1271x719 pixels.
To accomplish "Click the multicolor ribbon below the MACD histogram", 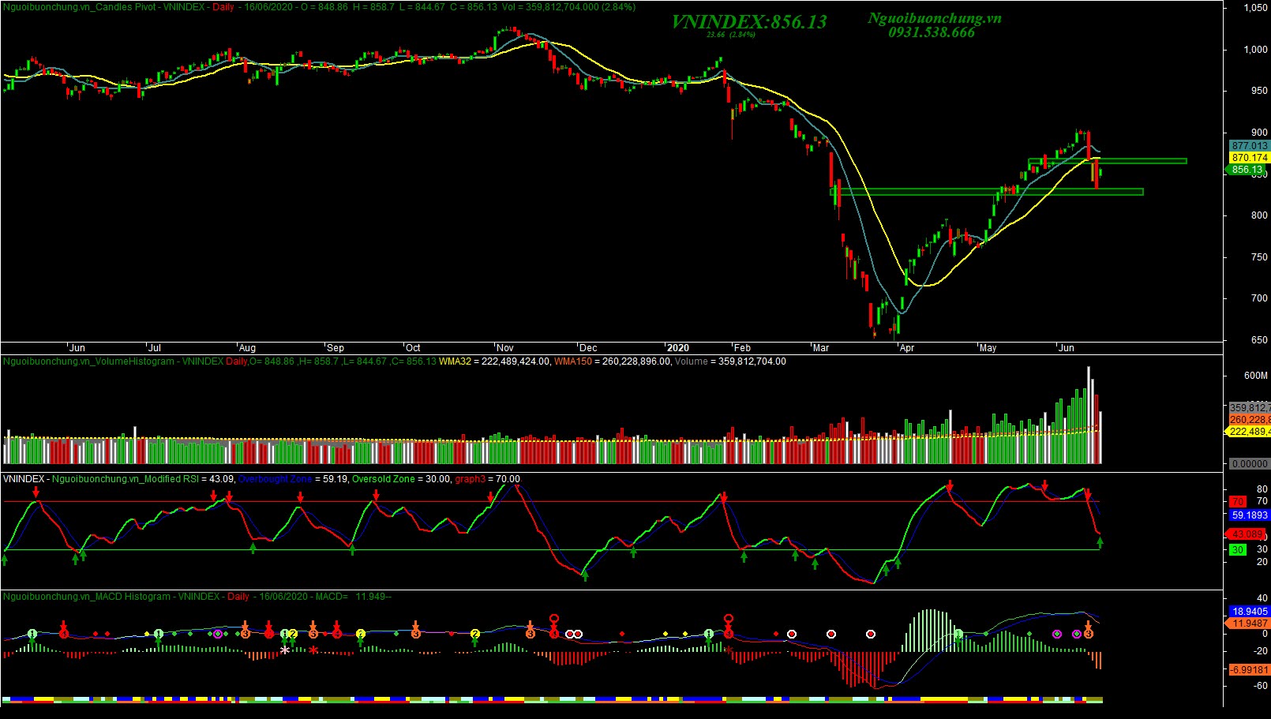I will pos(553,699).
